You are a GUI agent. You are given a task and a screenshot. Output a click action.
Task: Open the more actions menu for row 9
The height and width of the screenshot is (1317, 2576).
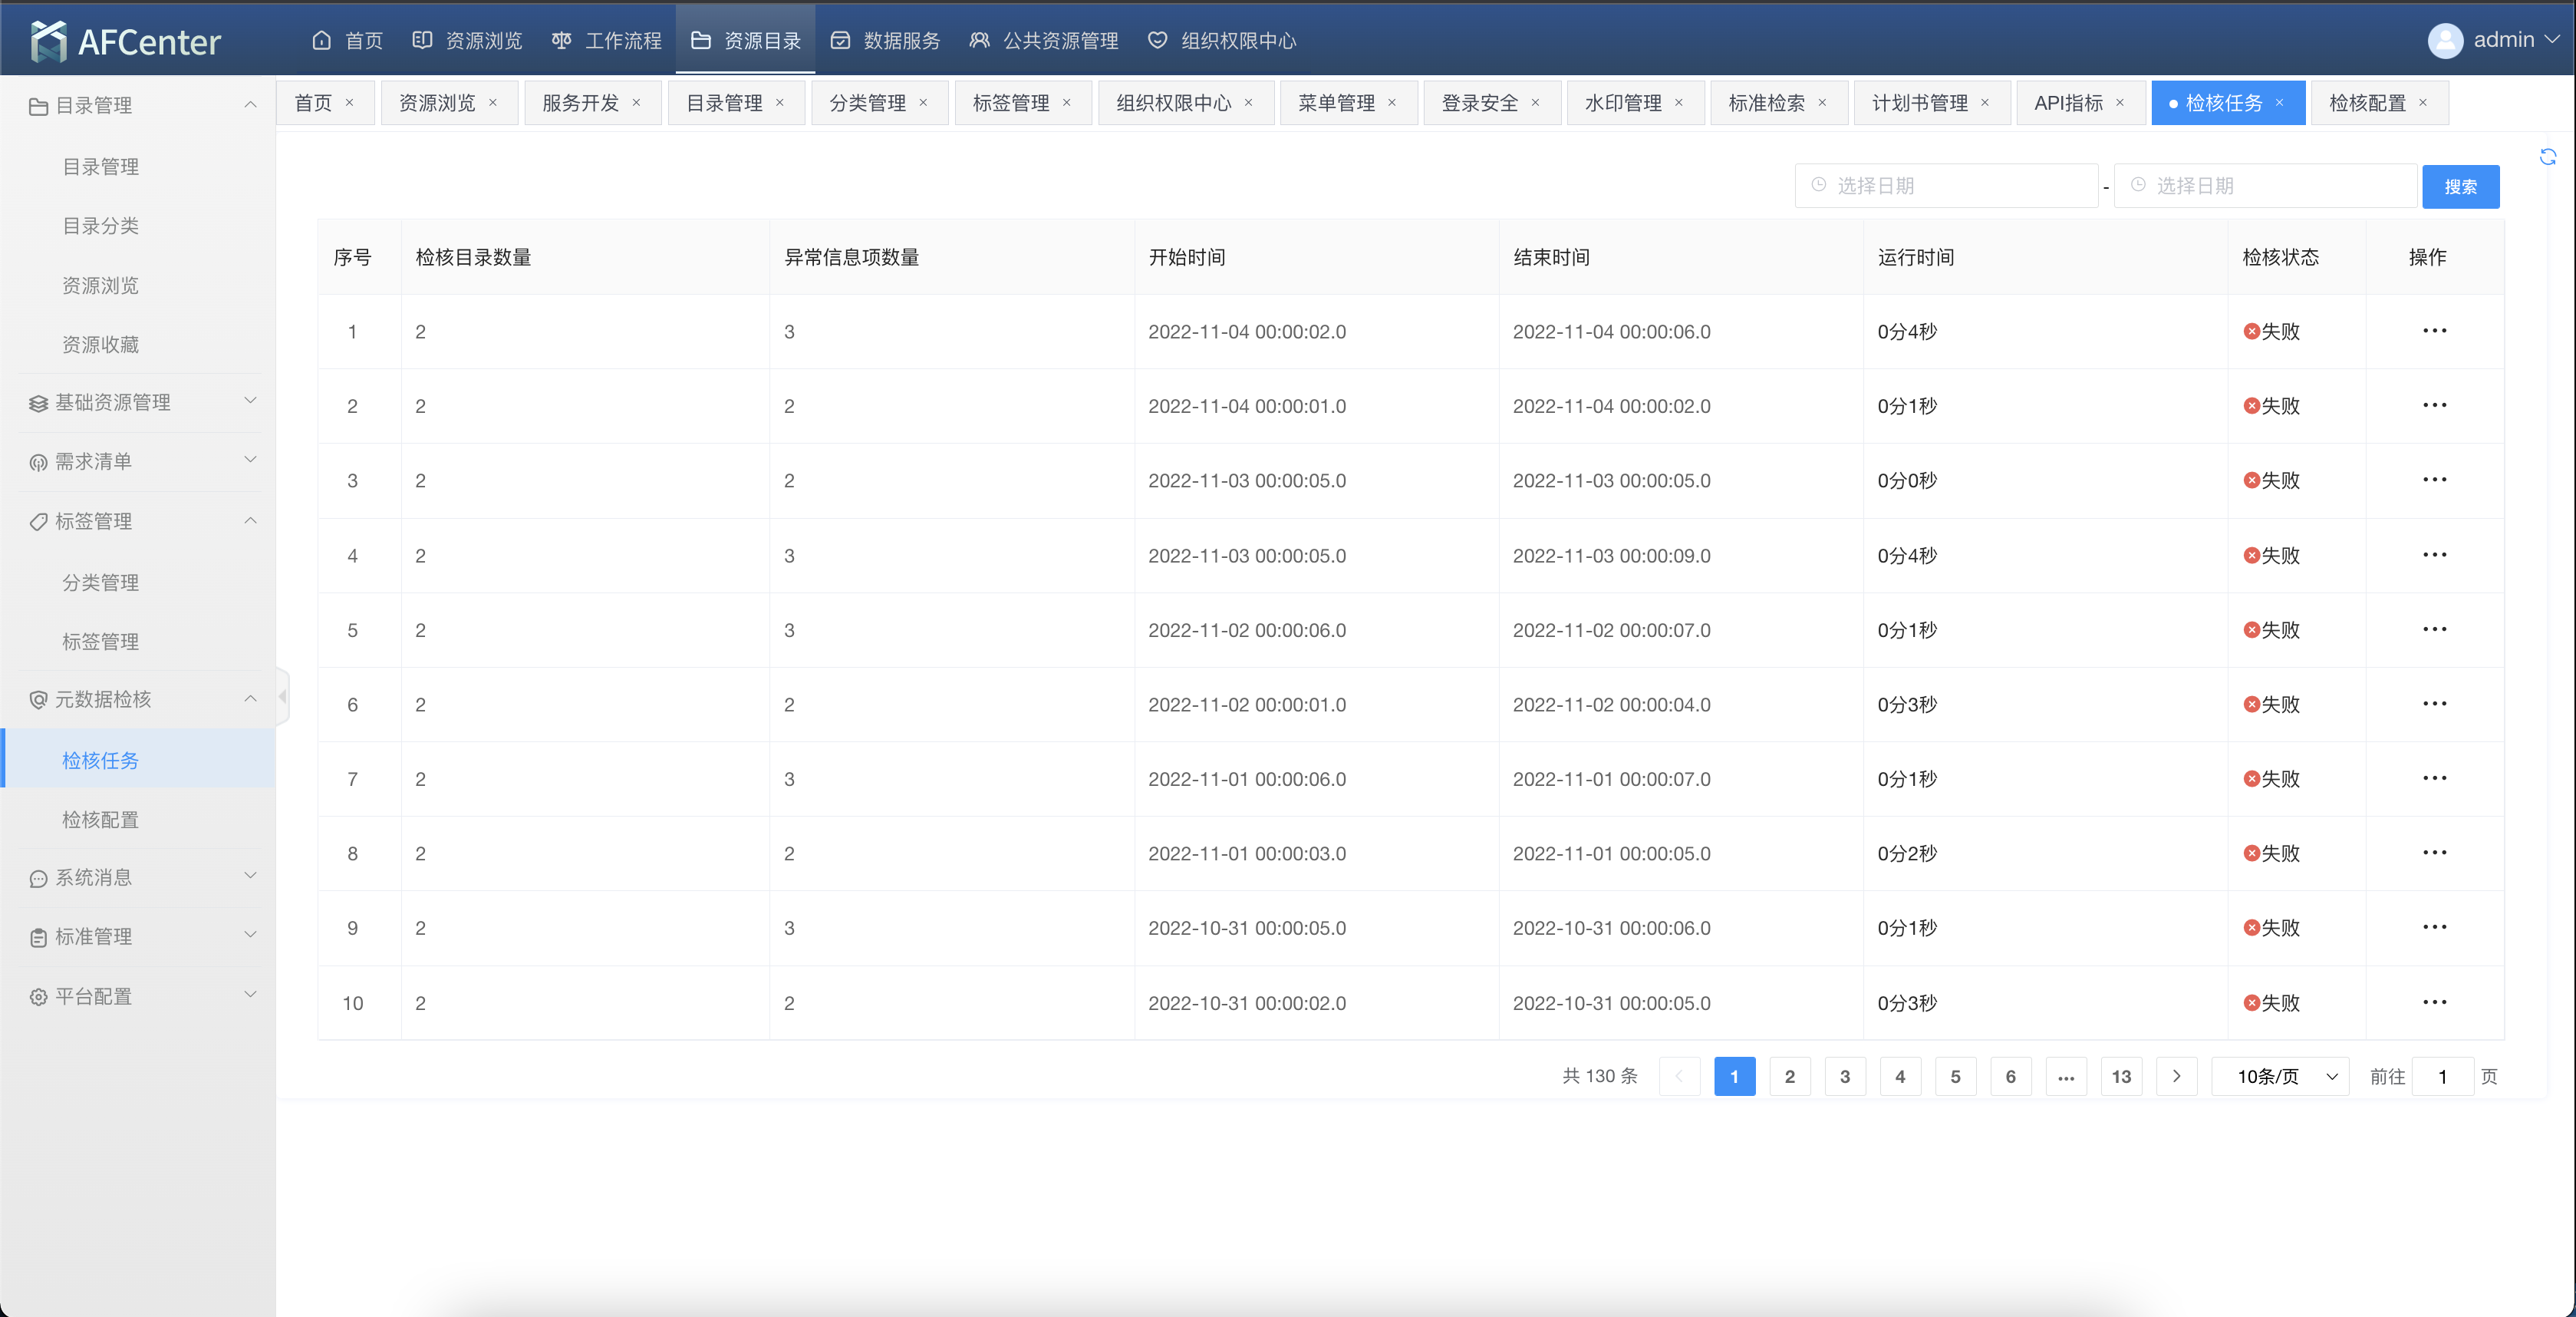coord(2433,926)
